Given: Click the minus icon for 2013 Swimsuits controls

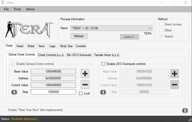Looking at the screenshot, I should [174, 85].
